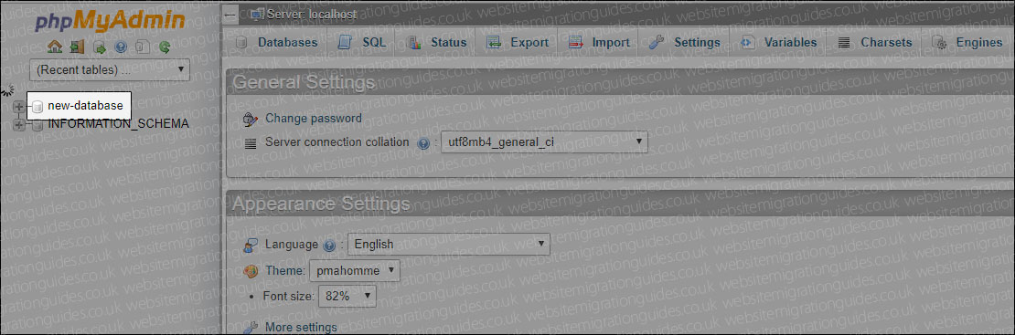Screen dimensions: 1015x335
Task: Open the Charsets tab
Action: click(874, 43)
